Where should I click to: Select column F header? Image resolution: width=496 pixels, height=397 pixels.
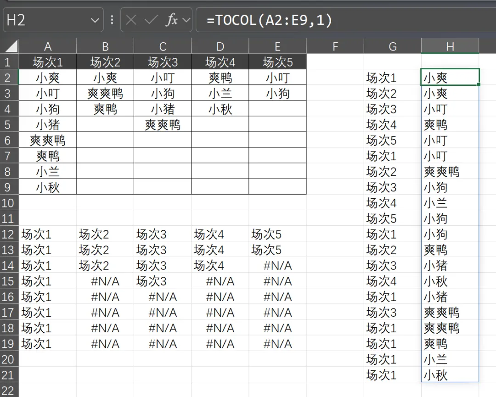point(335,46)
